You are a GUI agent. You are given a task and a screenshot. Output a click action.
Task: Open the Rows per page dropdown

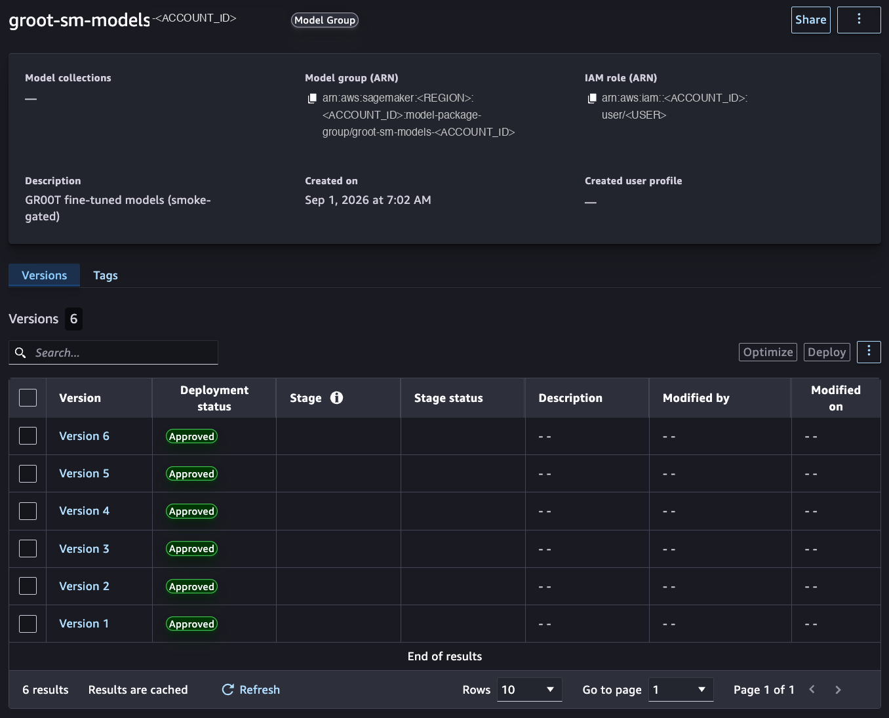coord(529,690)
